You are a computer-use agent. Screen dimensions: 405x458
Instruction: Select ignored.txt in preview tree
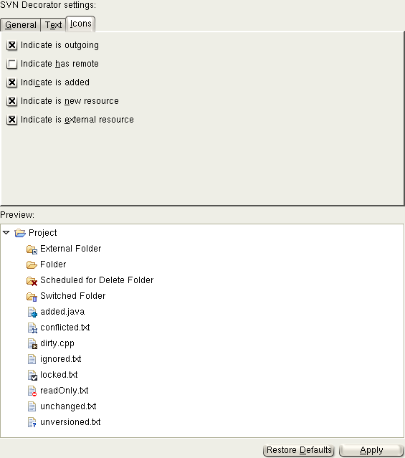(x=60, y=359)
